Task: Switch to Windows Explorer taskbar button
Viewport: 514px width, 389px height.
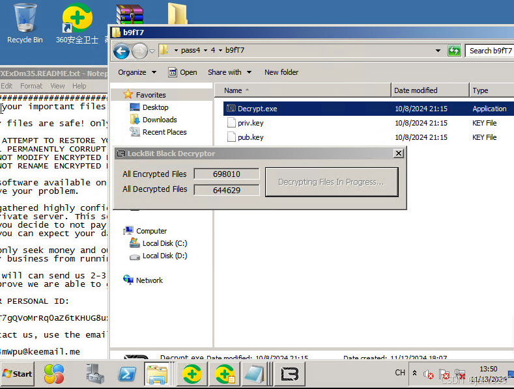Action: 159,374
